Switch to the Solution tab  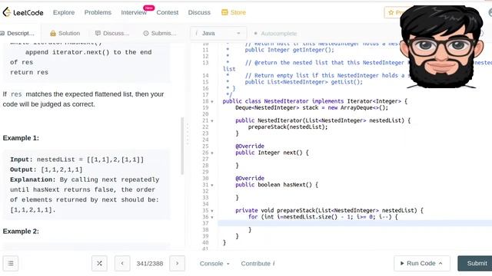tap(65, 33)
